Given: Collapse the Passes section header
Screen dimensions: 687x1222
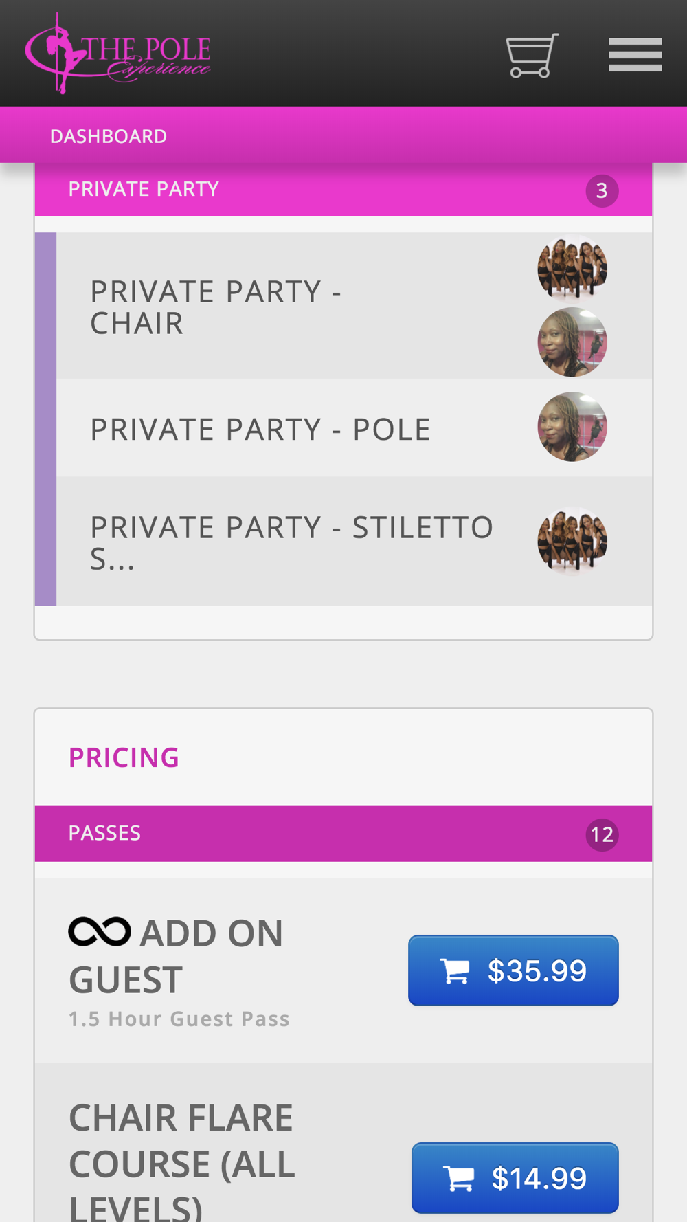Looking at the screenshot, I should tap(343, 834).
